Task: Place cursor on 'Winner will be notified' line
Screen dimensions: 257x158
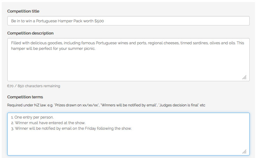Action: [x=71, y=128]
